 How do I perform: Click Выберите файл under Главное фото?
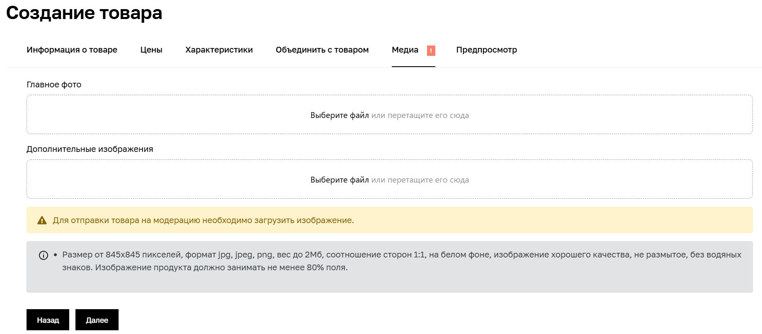[x=339, y=115]
